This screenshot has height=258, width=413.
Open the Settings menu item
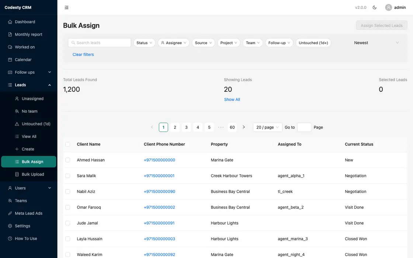pos(29,226)
